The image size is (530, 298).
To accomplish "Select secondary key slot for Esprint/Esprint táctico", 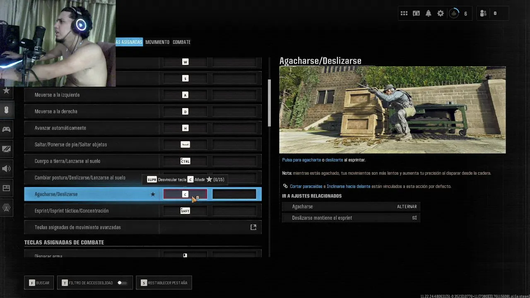I will tap(234, 211).
